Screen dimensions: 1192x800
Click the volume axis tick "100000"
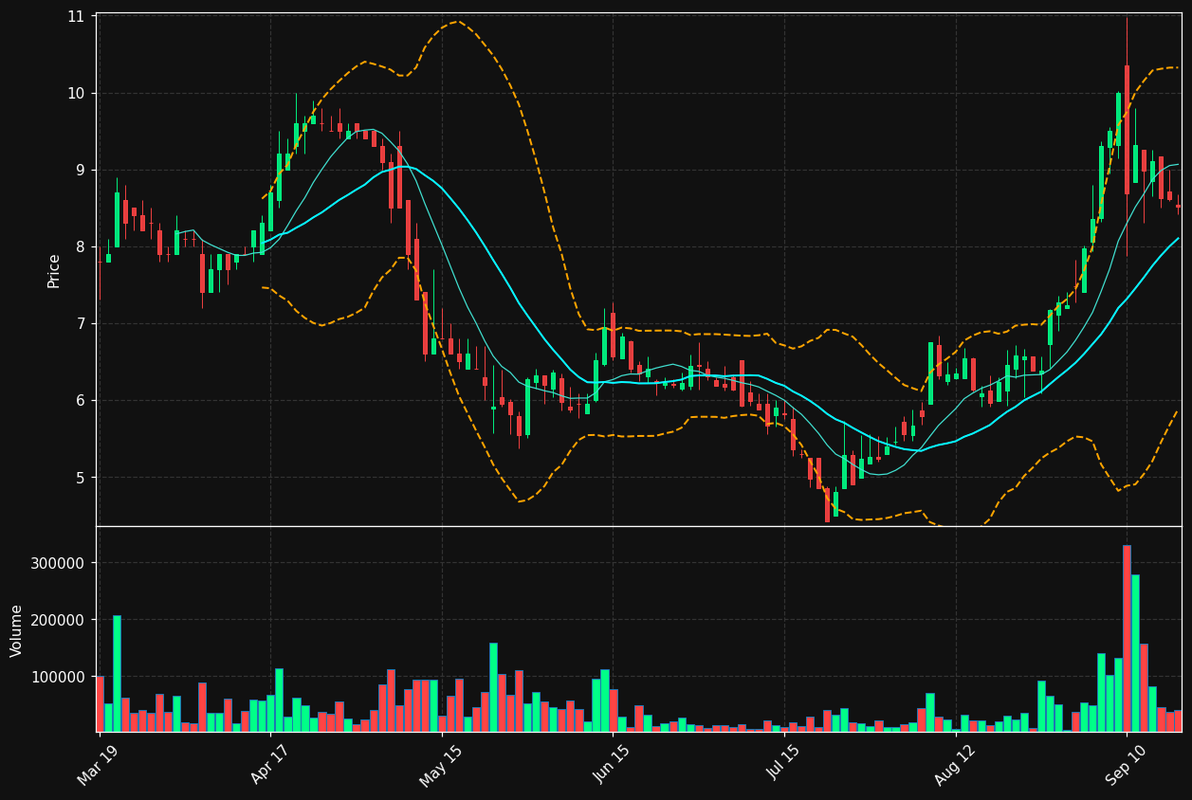click(59, 677)
